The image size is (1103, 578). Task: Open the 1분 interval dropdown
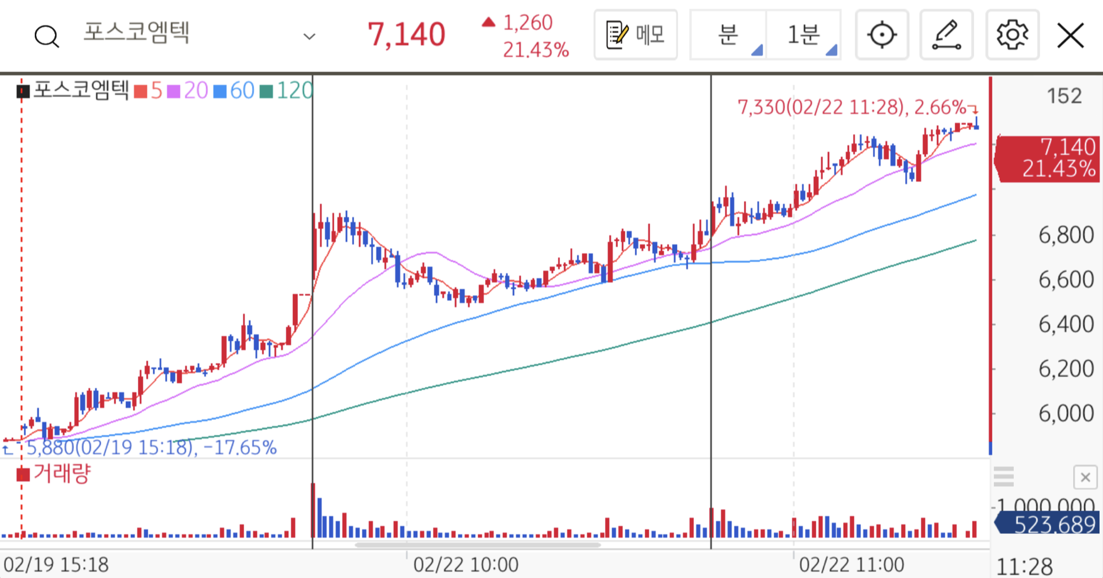(x=804, y=35)
